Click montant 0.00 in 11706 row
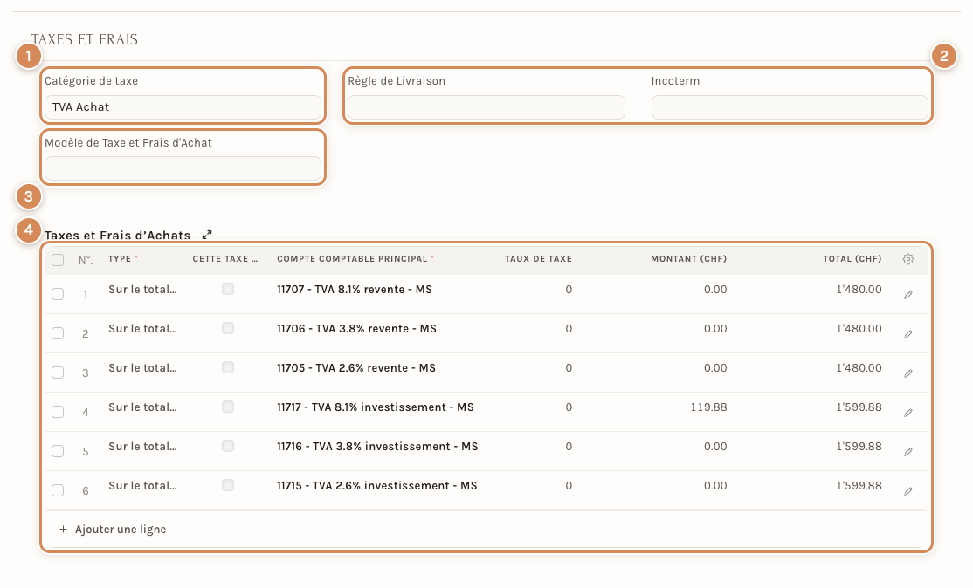This screenshot has width=973, height=588. click(715, 328)
